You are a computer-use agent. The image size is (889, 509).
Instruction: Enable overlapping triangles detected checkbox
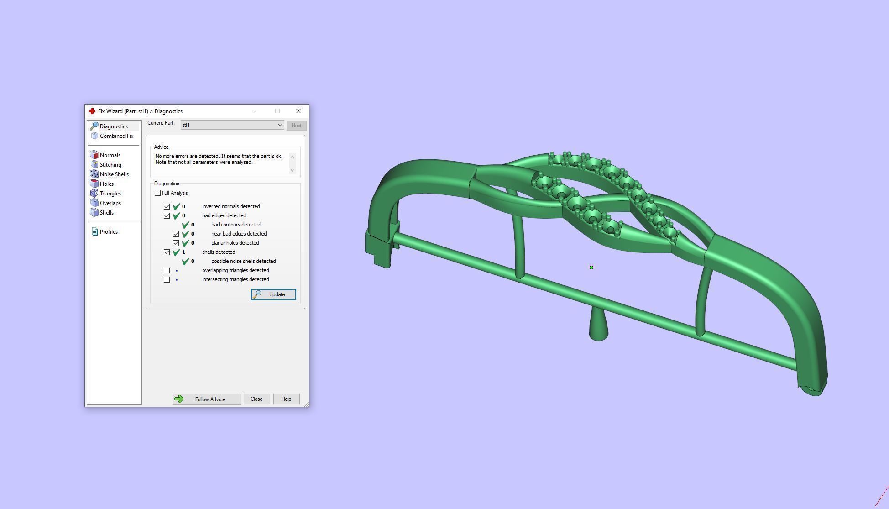pos(167,270)
